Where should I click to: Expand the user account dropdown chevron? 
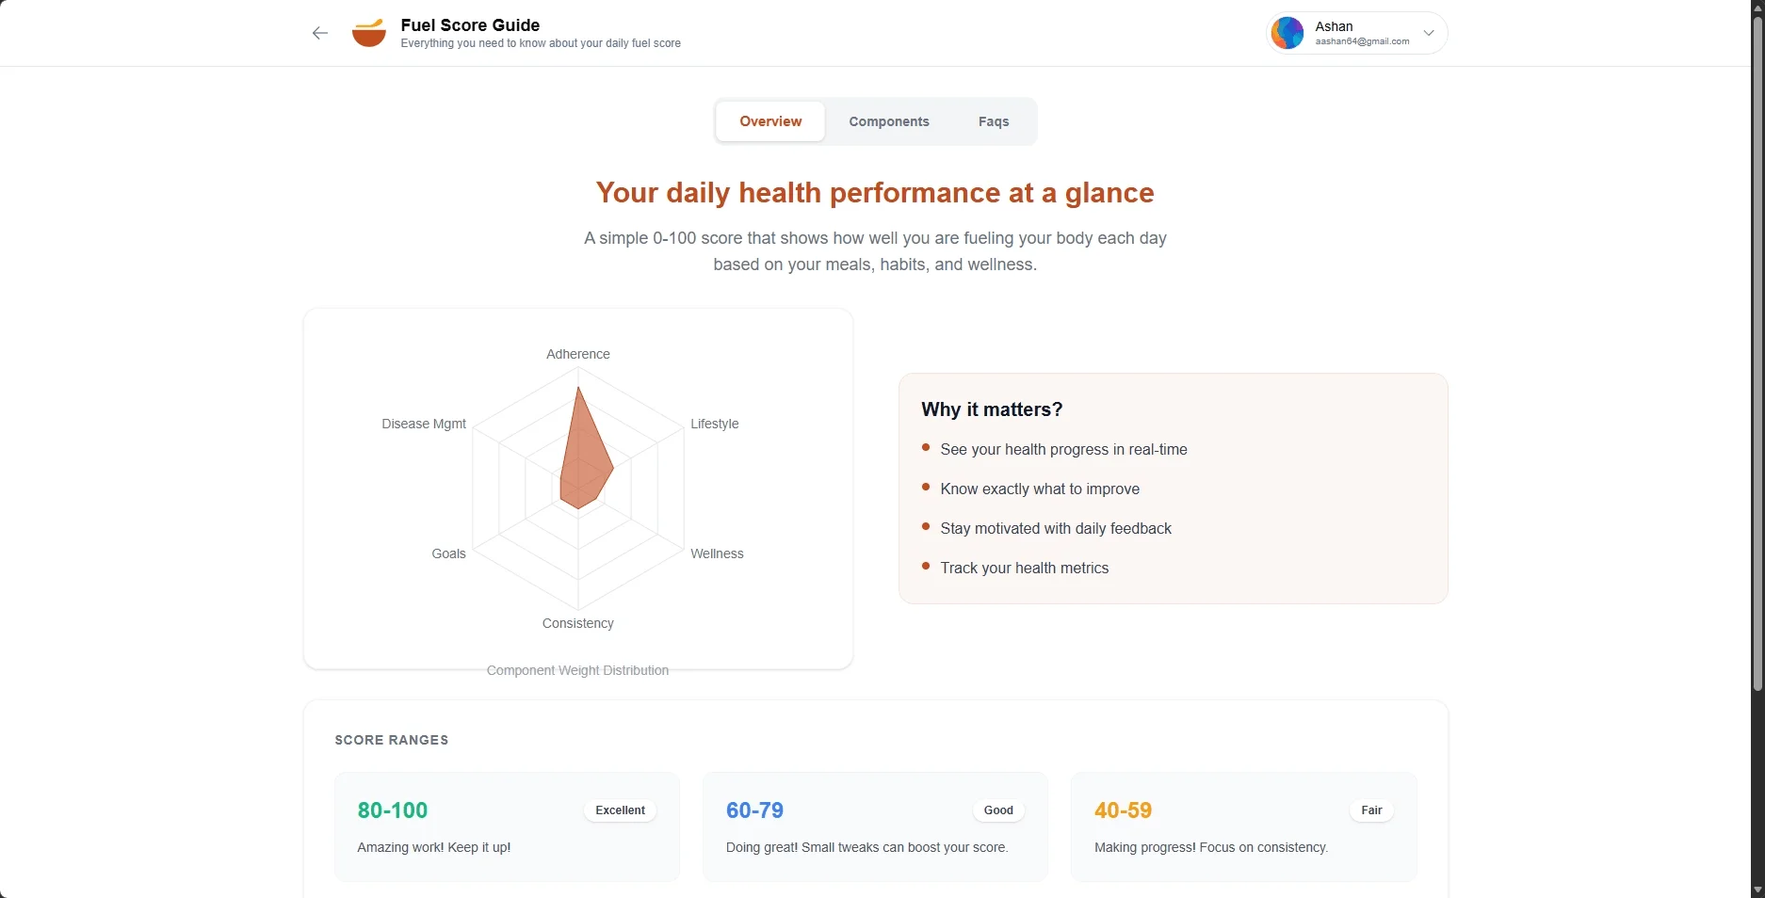pos(1429,33)
